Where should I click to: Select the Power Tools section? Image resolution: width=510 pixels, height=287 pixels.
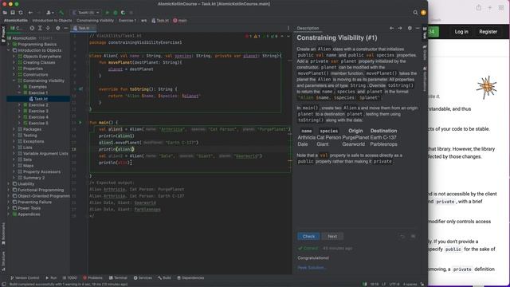click(29, 208)
